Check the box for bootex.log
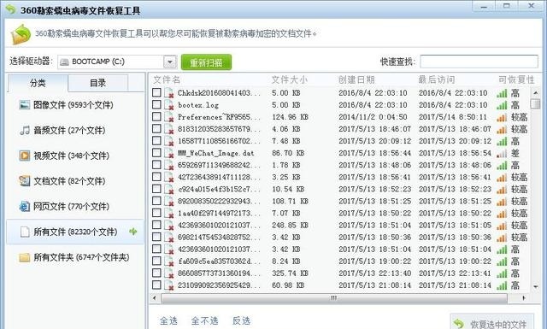This screenshot has width=547, height=329. pyautogui.click(x=156, y=104)
